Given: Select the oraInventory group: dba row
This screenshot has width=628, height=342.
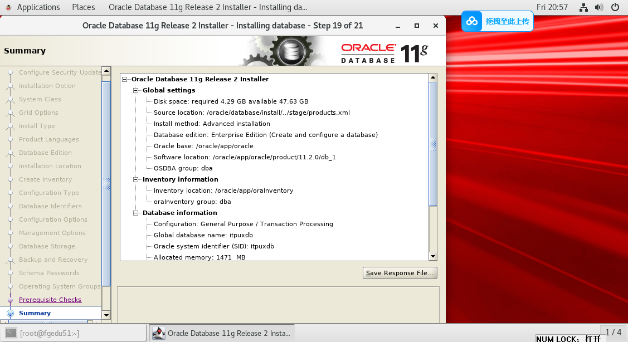Looking at the screenshot, I should click(x=192, y=202).
